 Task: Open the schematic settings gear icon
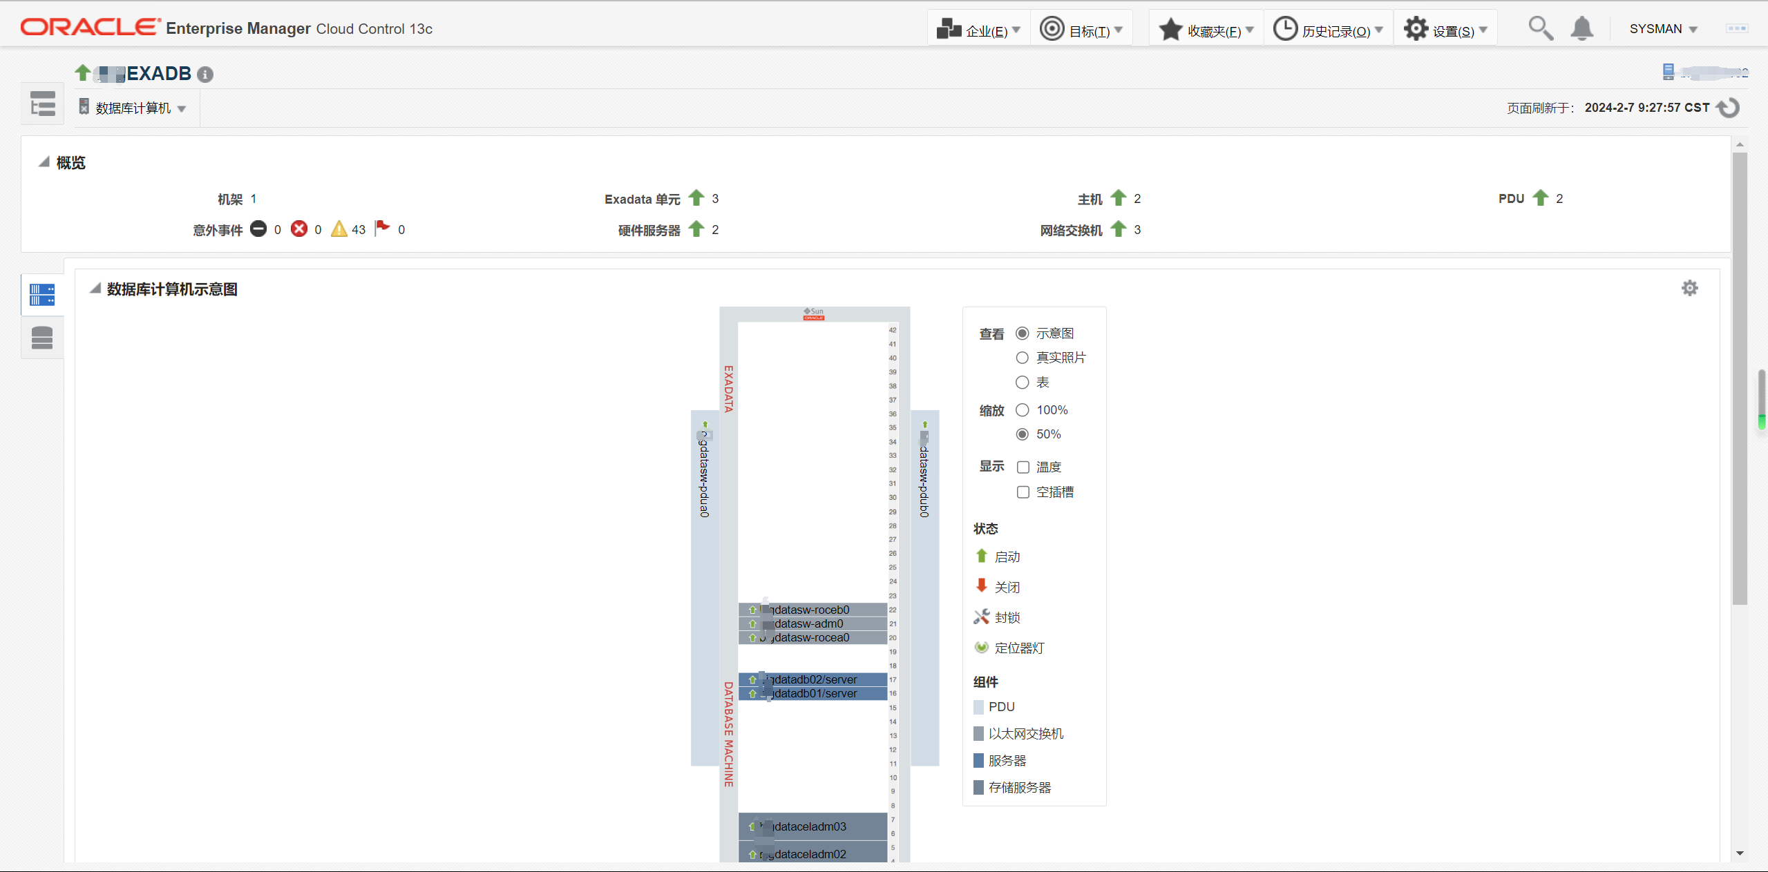(1689, 289)
